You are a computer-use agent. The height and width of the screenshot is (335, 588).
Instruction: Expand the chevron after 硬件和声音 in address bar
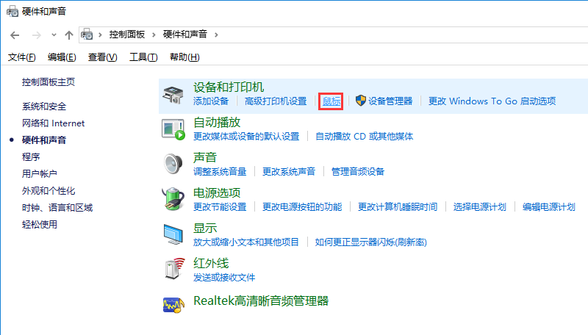click(216, 35)
